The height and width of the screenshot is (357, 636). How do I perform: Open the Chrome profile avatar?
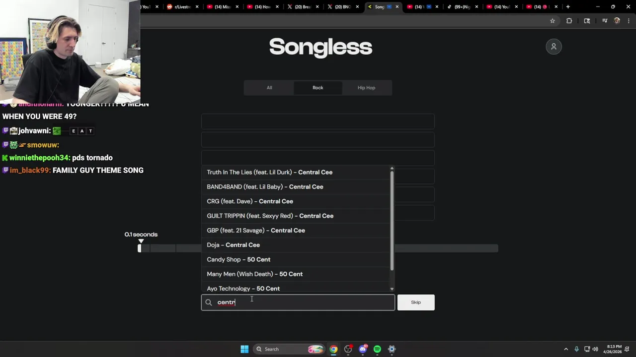617,21
